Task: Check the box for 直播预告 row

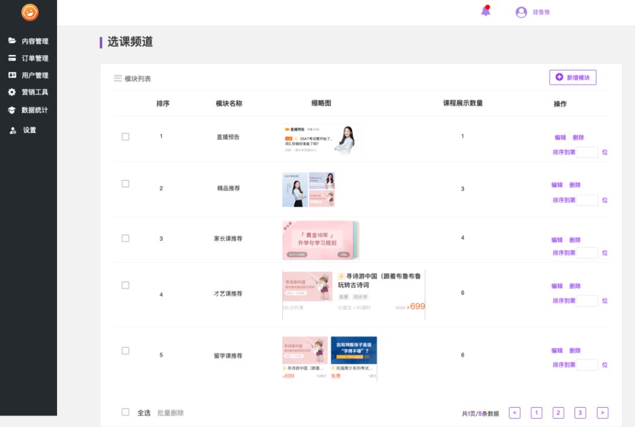Action: pos(125,136)
